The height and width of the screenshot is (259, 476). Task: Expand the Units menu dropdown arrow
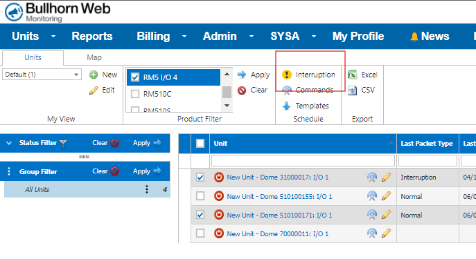53,37
